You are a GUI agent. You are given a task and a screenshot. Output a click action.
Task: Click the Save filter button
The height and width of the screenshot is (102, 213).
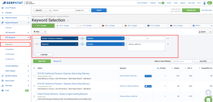click(x=203, y=61)
